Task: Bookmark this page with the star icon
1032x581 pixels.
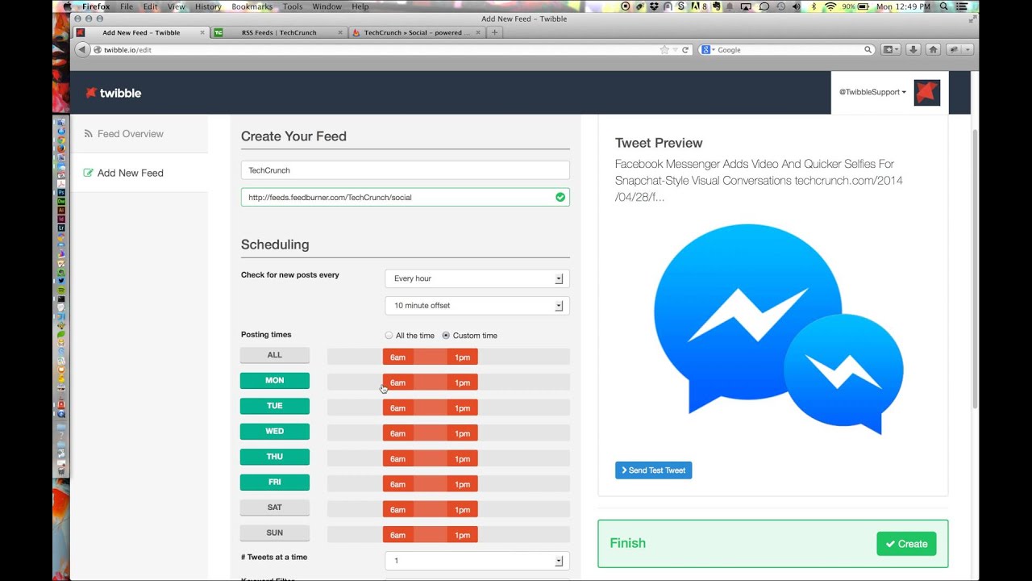Action: tap(664, 50)
